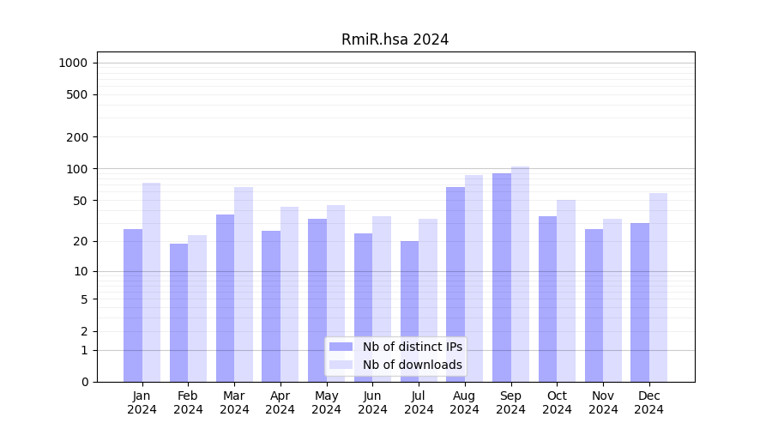
Task: Select the Oct 2024 downloads bar
Action: (x=566, y=290)
